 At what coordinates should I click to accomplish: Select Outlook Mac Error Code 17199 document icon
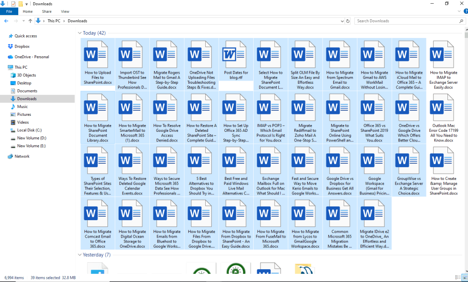[442, 108]
